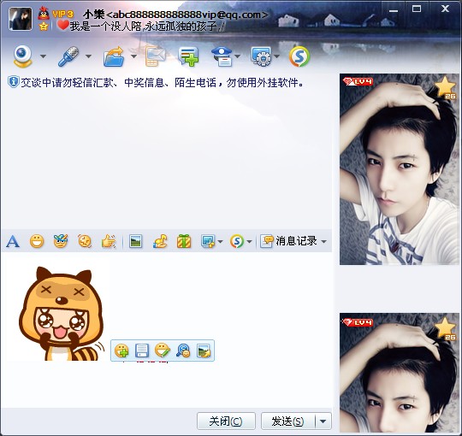462x436 pixels.
Task: Open file transfer options dropdown arrow
Action: [133, 56]
